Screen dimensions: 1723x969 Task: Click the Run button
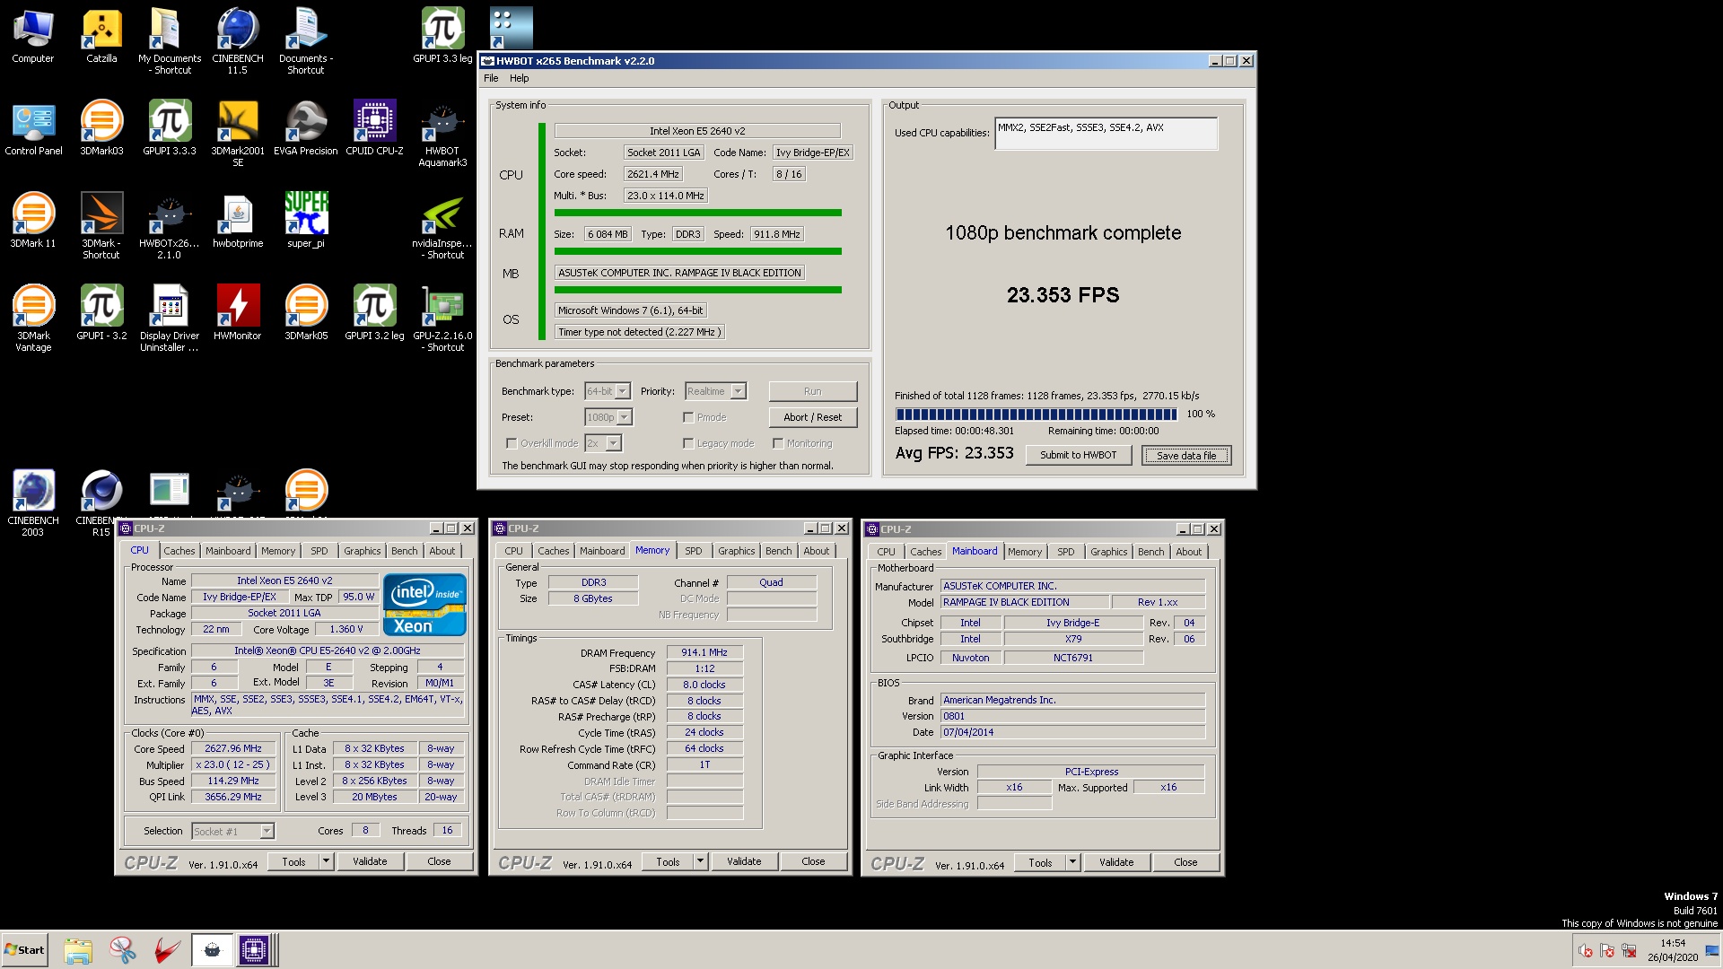[812, 391]
